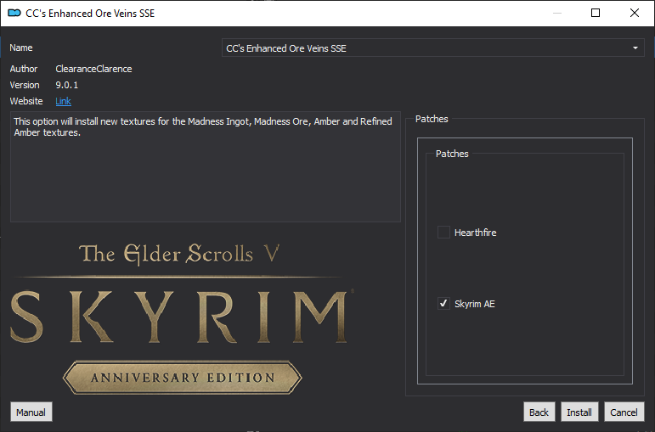Image resolution: width=655 pixels, height=432 pixels.
Task: Click the Hearthfire option label
Action: pyautogui.click(x=476, y=233)
